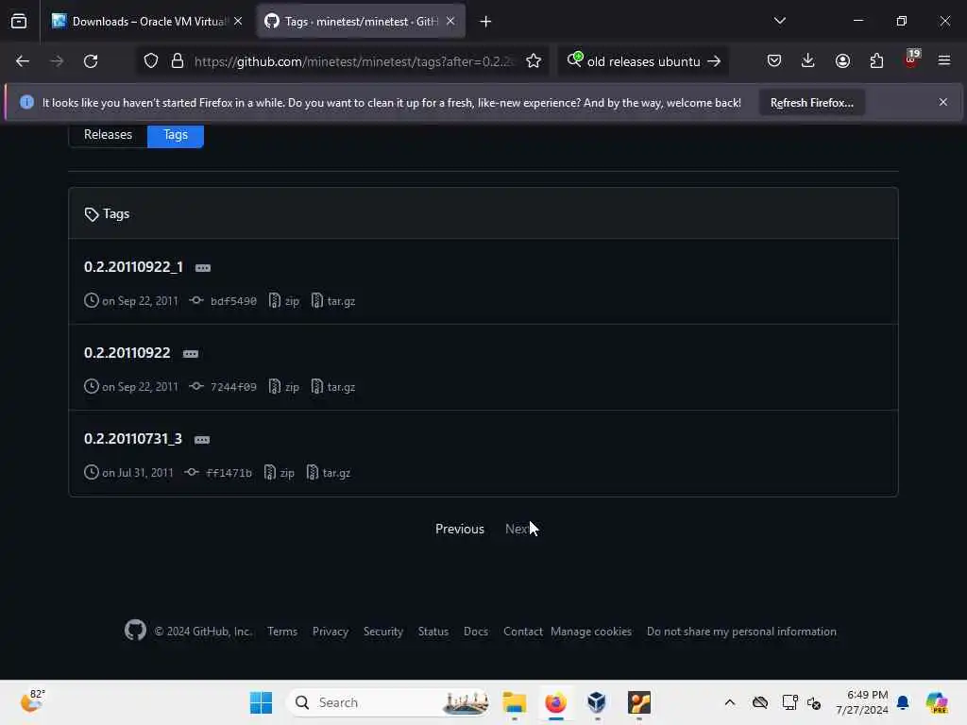Open the Copilot icon in the taskbar

936,702
